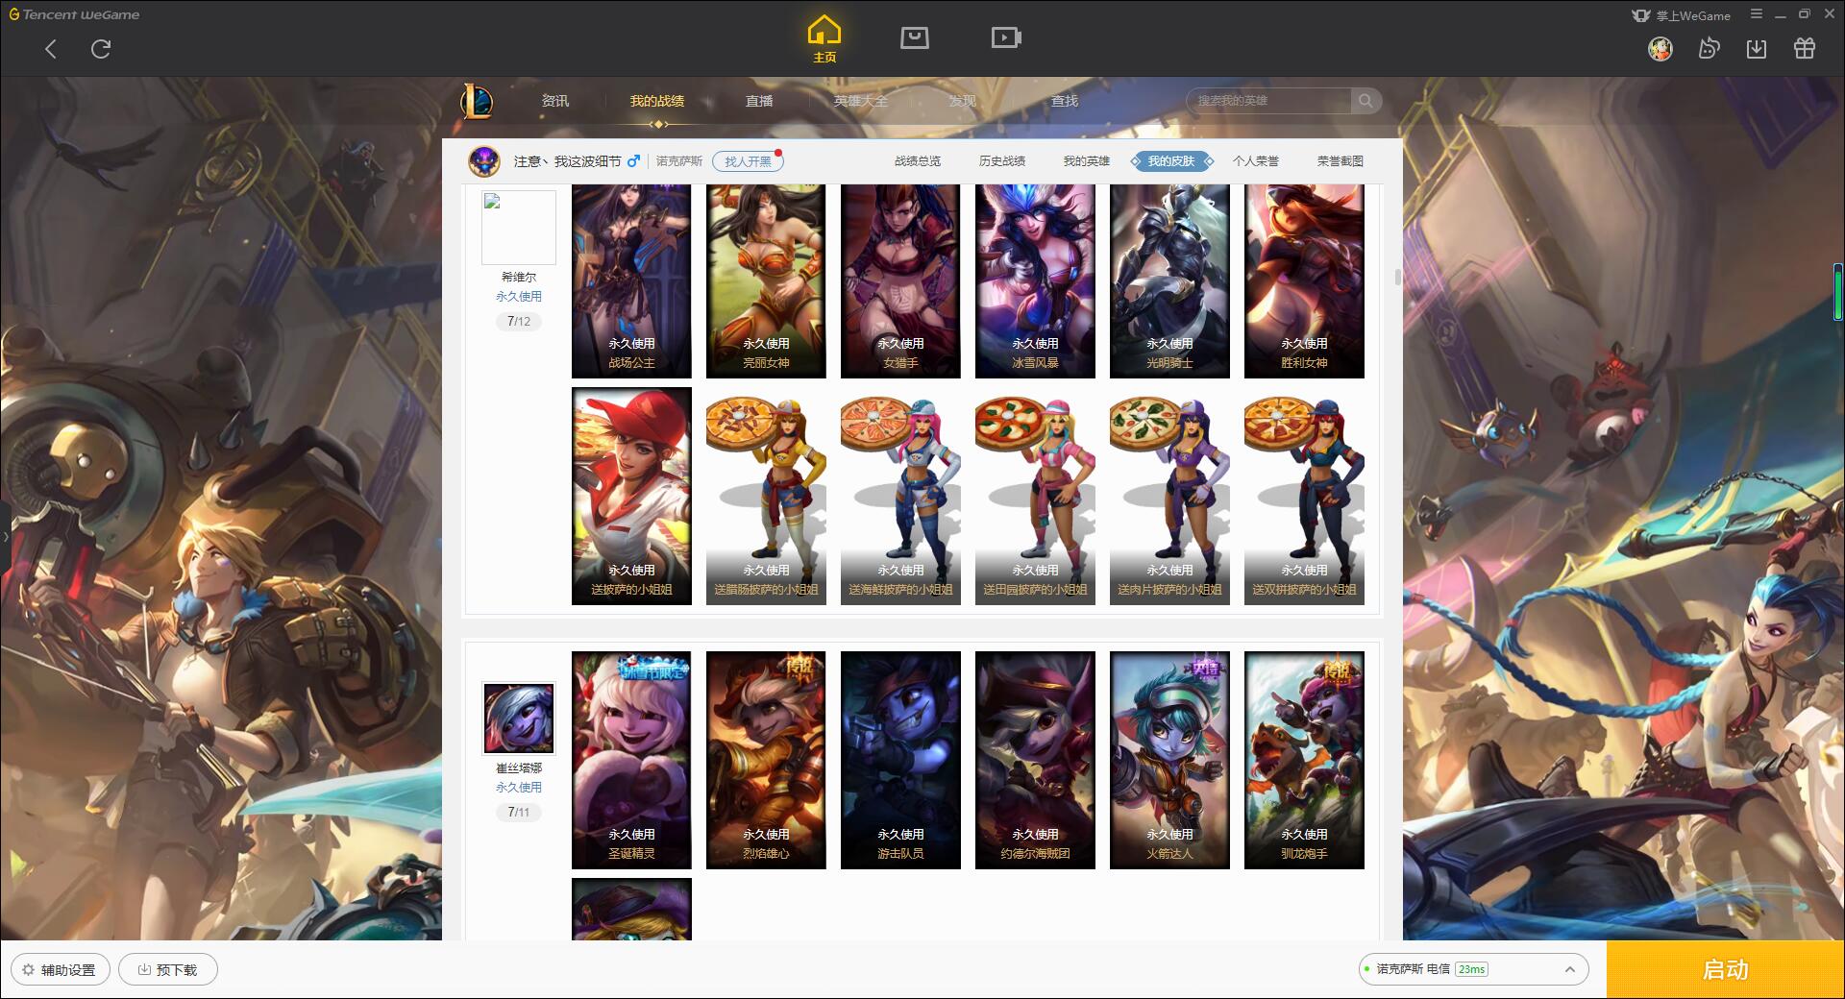Screen dimensions: 1845x999
Task: Click the 找人开黑 button
Action: point(748,161)
